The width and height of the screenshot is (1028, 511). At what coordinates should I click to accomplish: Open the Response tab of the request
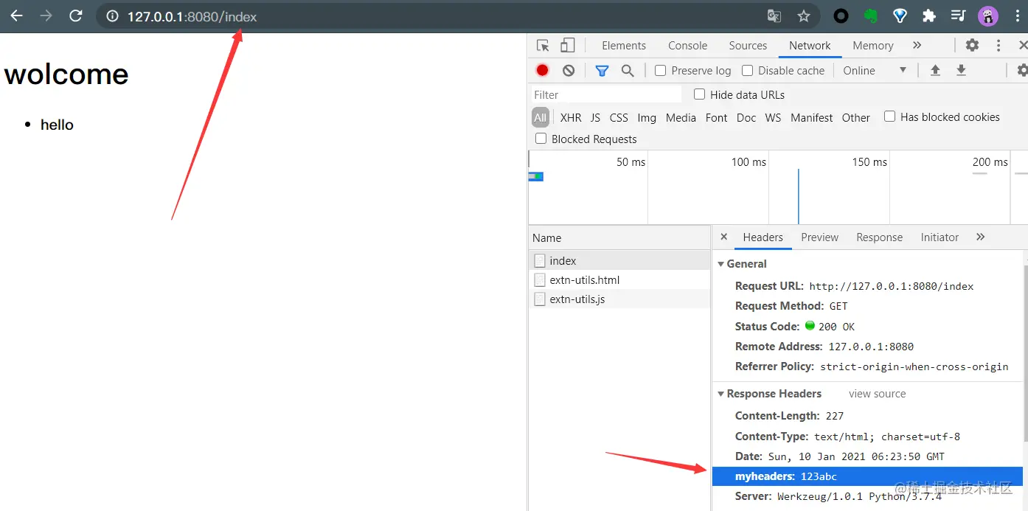tap(879, 237)
